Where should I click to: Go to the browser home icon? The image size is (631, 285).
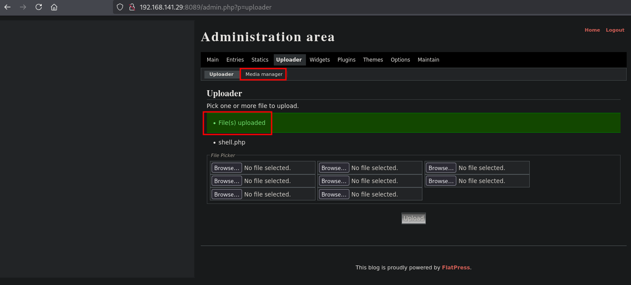point(54,7)
